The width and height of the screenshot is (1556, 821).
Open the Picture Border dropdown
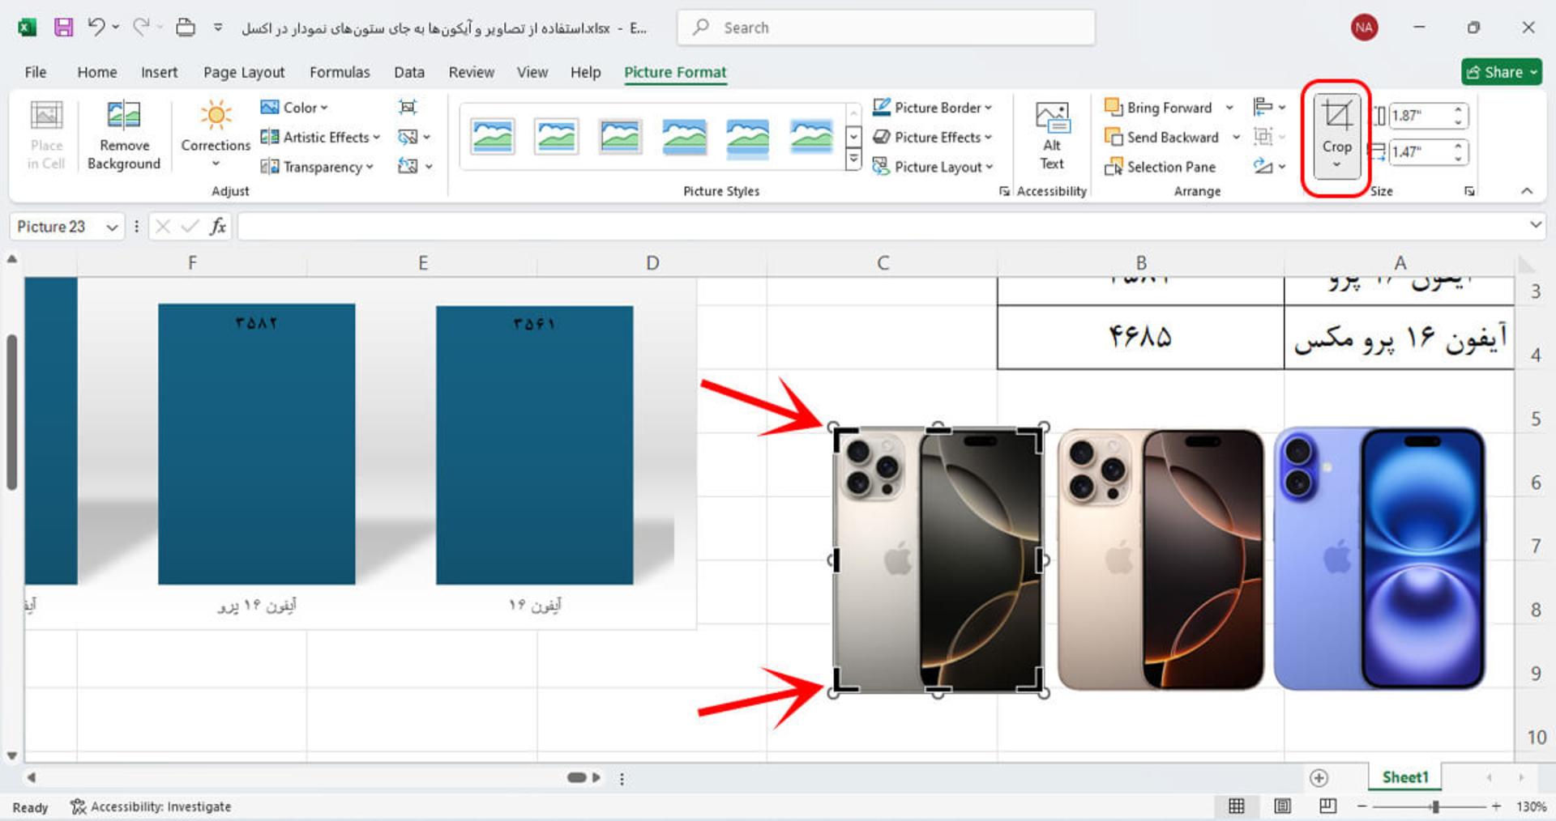tap(932, 108)
